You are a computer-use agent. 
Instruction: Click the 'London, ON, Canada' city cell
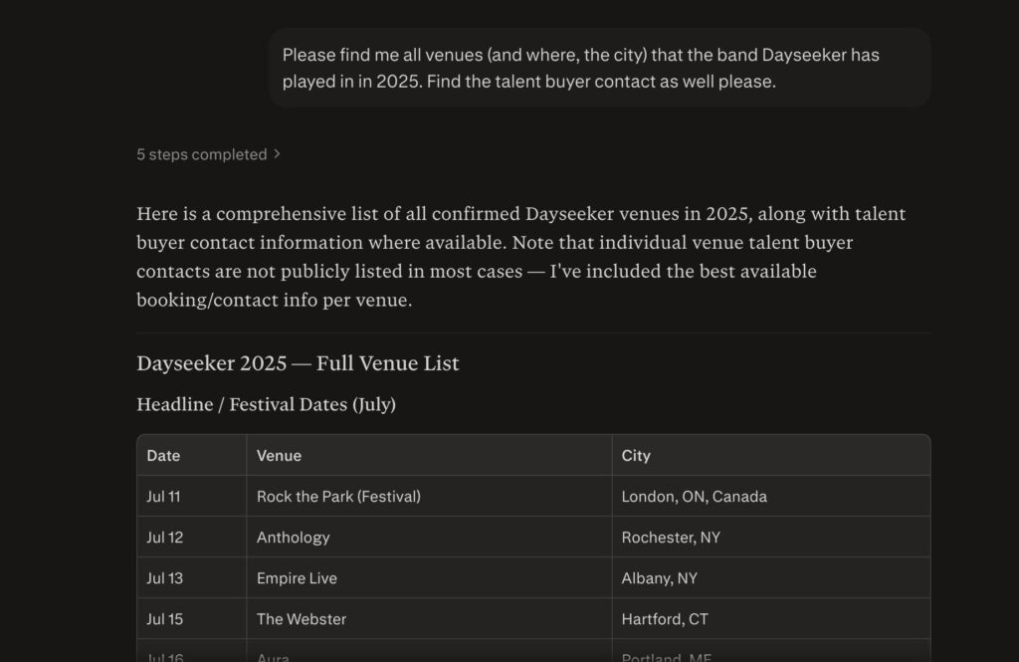click(x=694, y=497)
